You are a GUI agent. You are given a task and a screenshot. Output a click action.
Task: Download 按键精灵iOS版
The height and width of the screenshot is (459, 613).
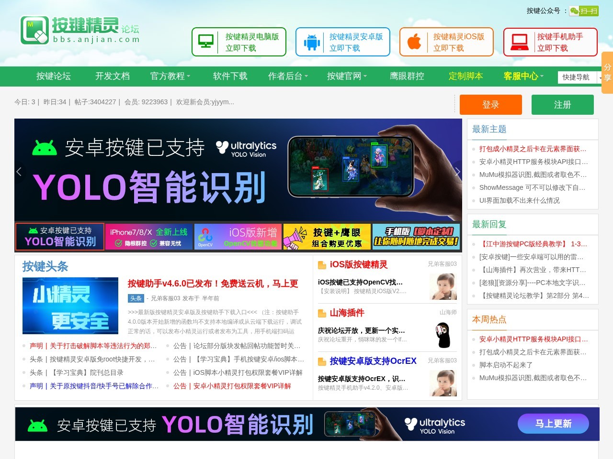[447, 42]
